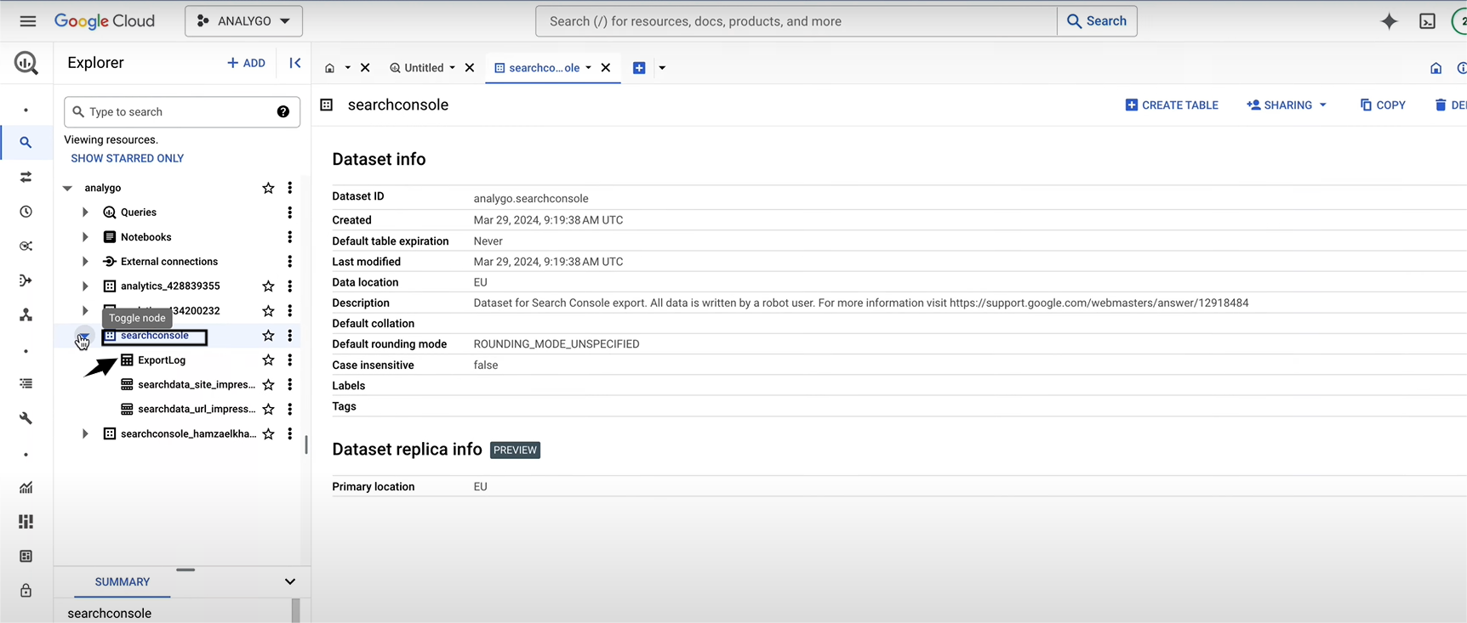Star the searchdata_url_impress table
This screenshot has height=623, width=1467.
268,410
